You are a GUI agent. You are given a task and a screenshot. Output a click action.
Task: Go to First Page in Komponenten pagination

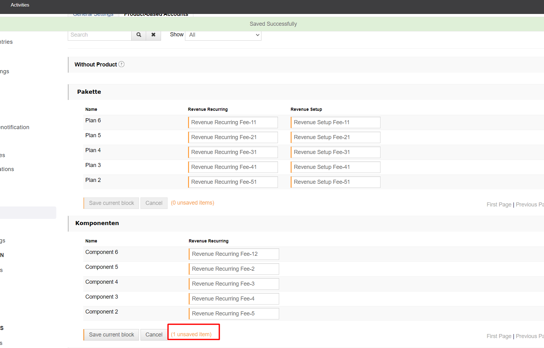click(499, 336)
